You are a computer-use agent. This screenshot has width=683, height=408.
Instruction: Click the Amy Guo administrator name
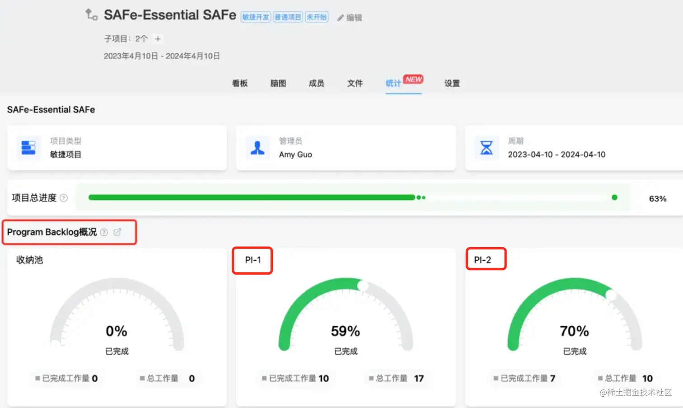tap(295, 155)
